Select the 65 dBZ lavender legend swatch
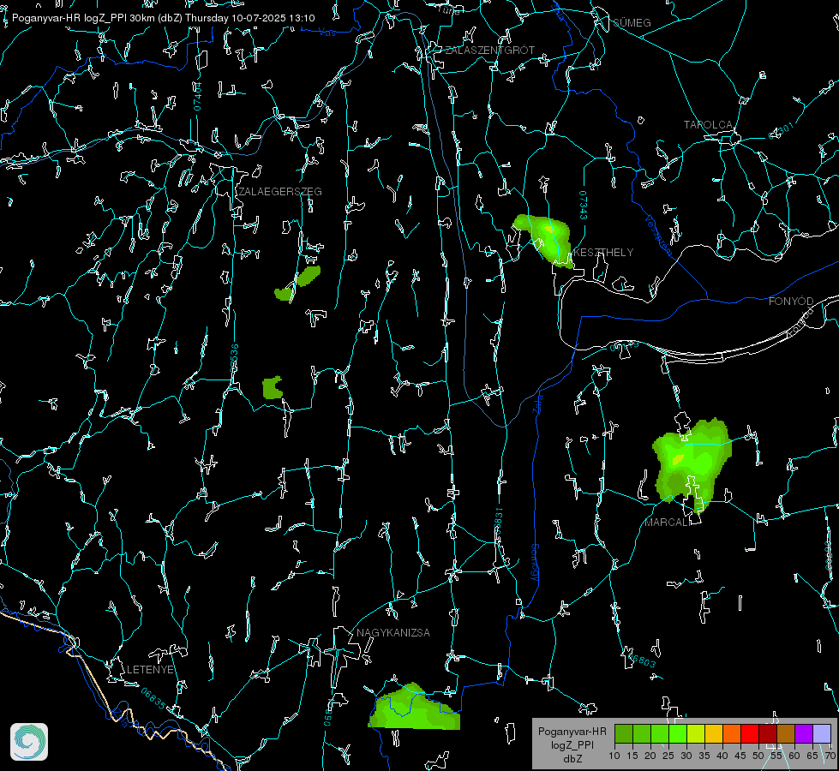 (821, 733)
